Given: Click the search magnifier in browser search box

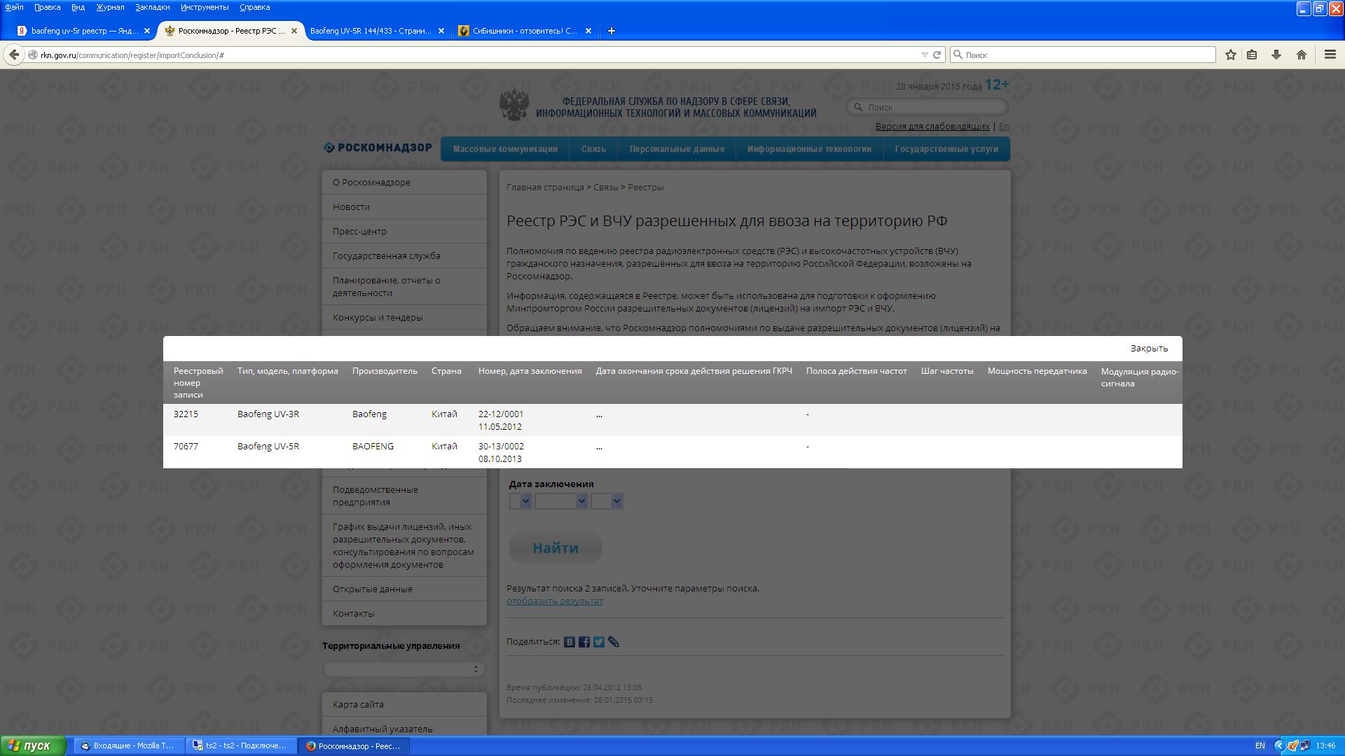Looking at the screenshot, I should click(x=957, y=55).
